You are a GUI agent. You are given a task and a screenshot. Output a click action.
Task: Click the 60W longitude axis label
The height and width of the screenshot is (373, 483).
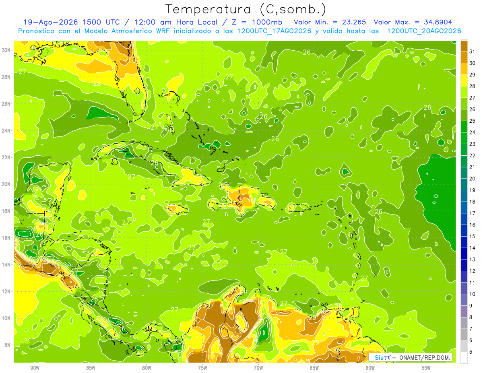tap(370, 368)
